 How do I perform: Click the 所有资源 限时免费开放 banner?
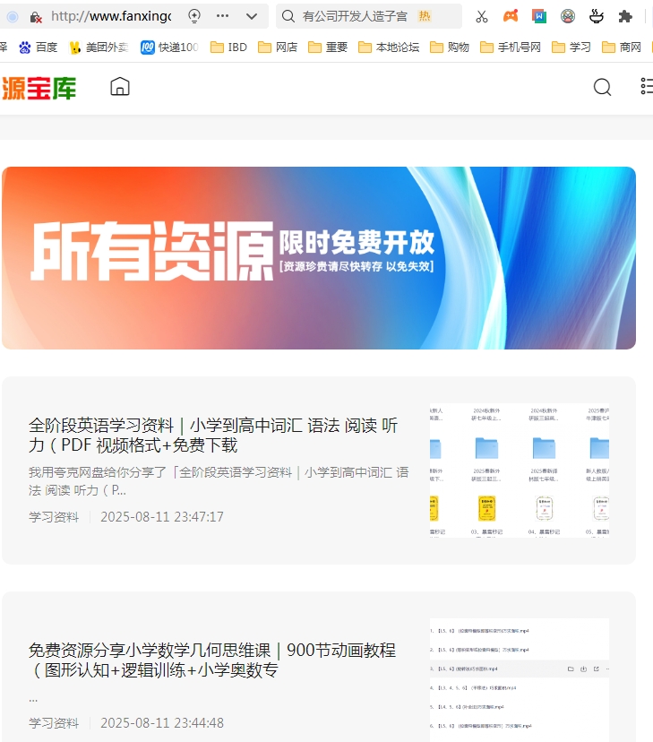pos(318,258)
